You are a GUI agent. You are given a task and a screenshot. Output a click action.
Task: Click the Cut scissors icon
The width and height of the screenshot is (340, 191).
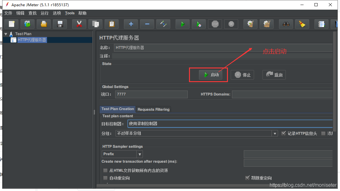point(79,24)
